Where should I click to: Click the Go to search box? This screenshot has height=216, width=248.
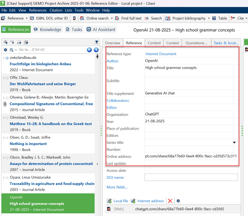pyautogui.click(x=52, y=50)
